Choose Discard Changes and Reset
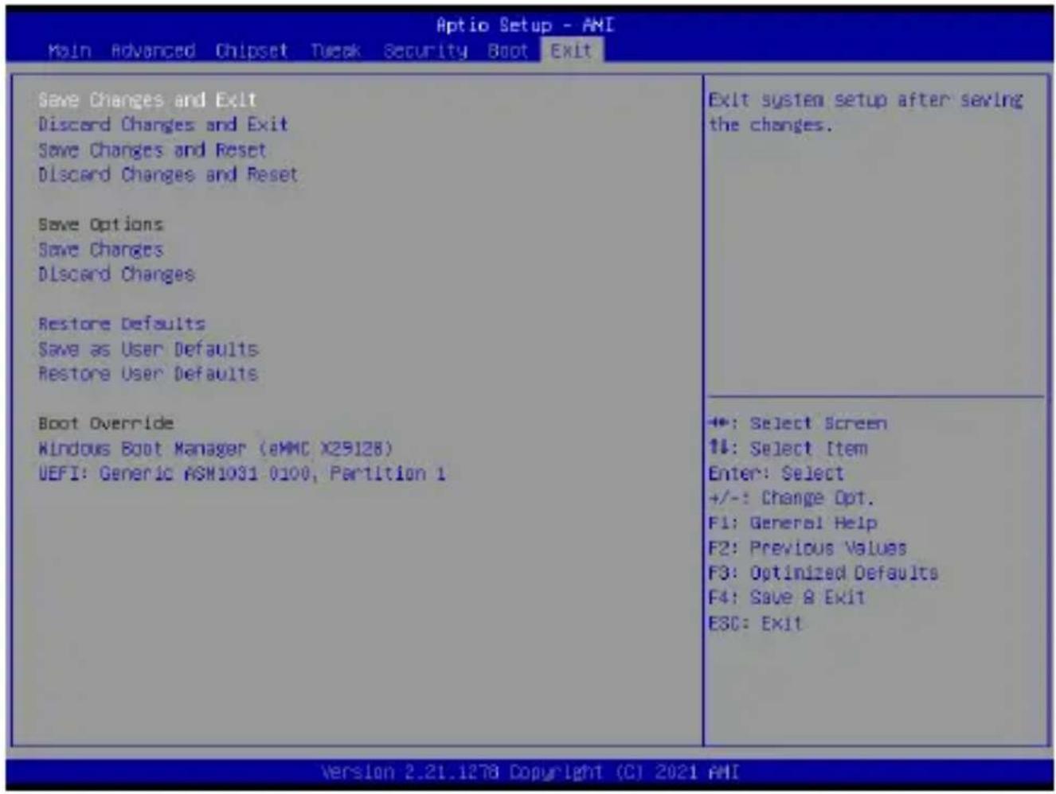 [x=168, y=174]
